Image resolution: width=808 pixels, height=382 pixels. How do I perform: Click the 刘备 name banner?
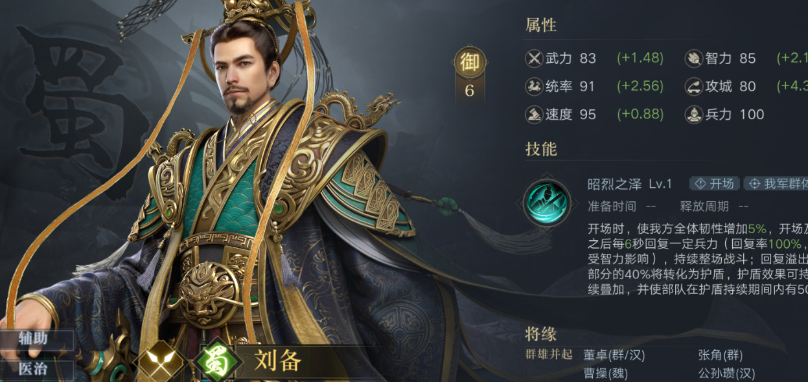pyautogui.click(x=278, y=361)
